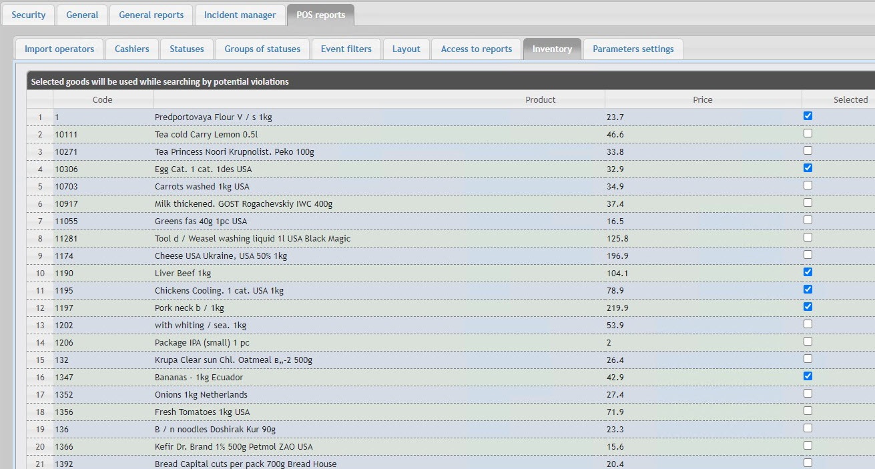This screenshot has width=875, height=469.
Task: Click the Price column header
Action: click(702, 99)
